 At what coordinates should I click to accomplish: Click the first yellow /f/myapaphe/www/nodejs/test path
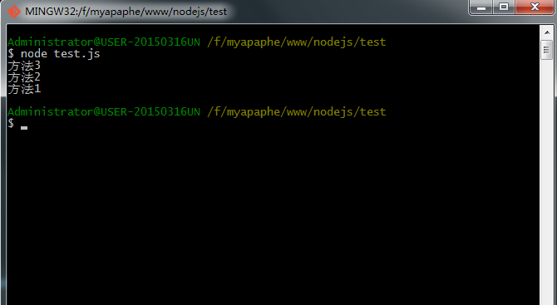[x=297, y=42]
